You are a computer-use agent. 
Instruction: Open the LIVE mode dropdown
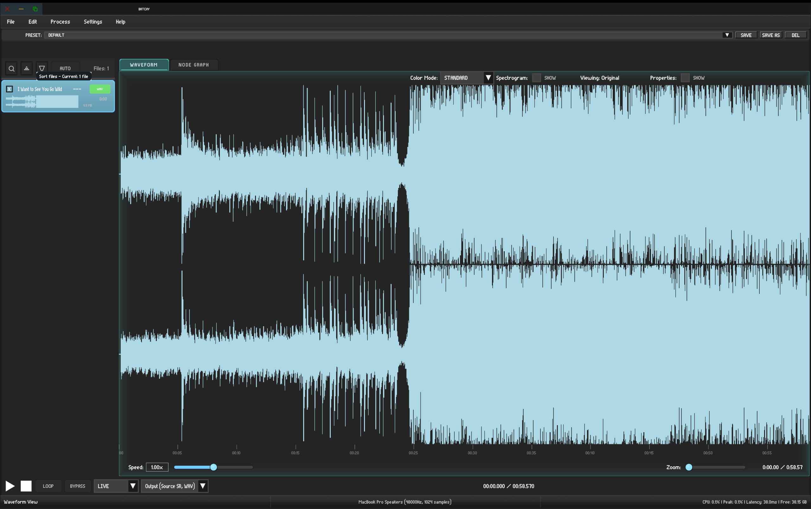(116, 486)
